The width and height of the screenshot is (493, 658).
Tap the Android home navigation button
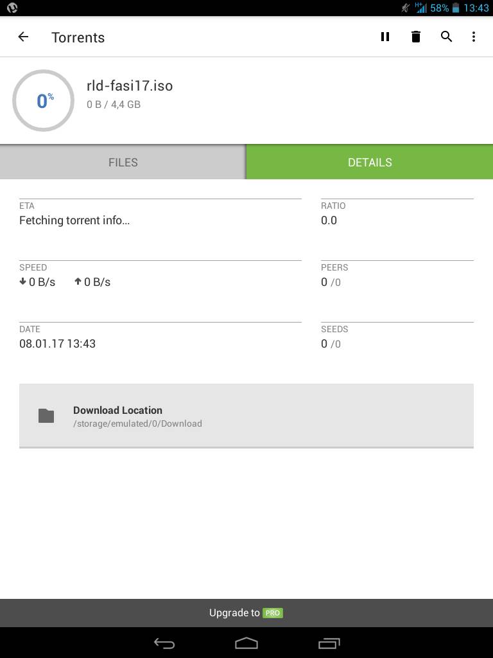click(x=246, y=643)
